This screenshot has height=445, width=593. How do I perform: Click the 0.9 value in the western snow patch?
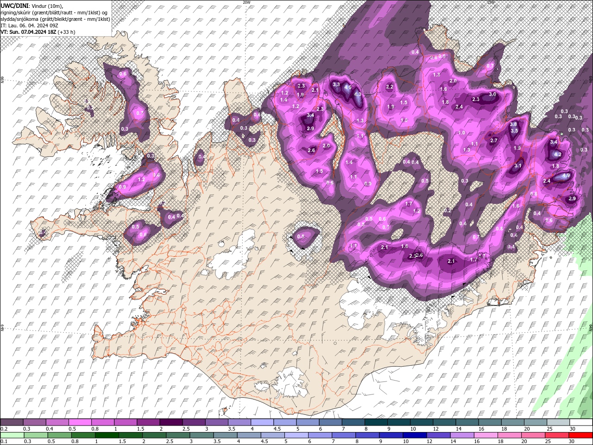click(123, 187)
